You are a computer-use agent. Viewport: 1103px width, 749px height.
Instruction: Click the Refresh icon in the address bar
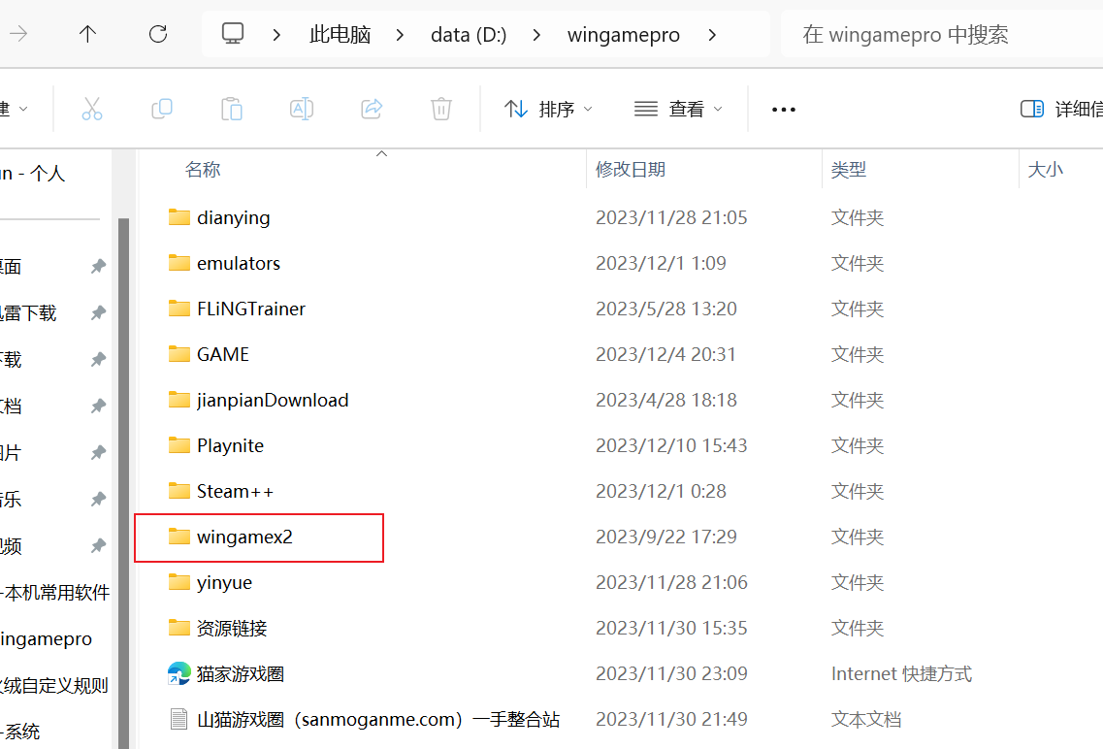[157, 33]
